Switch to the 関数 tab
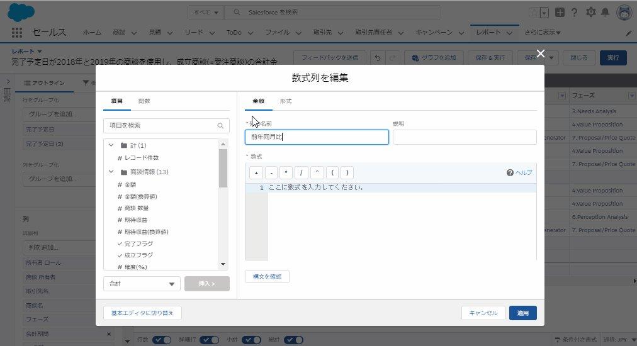This screenshot has width=637, height=346. click(x=144, y=101)
